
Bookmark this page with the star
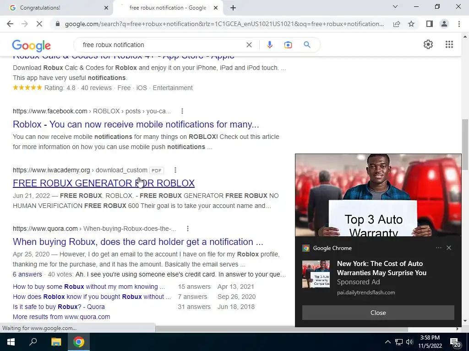pos(411,24)
